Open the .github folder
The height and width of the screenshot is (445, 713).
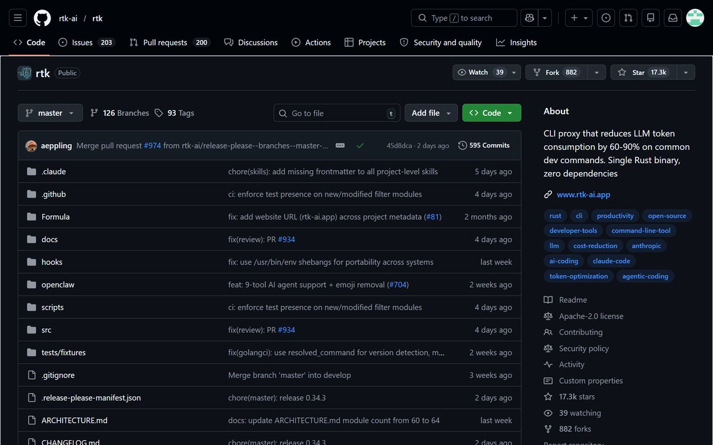point(53,194)
